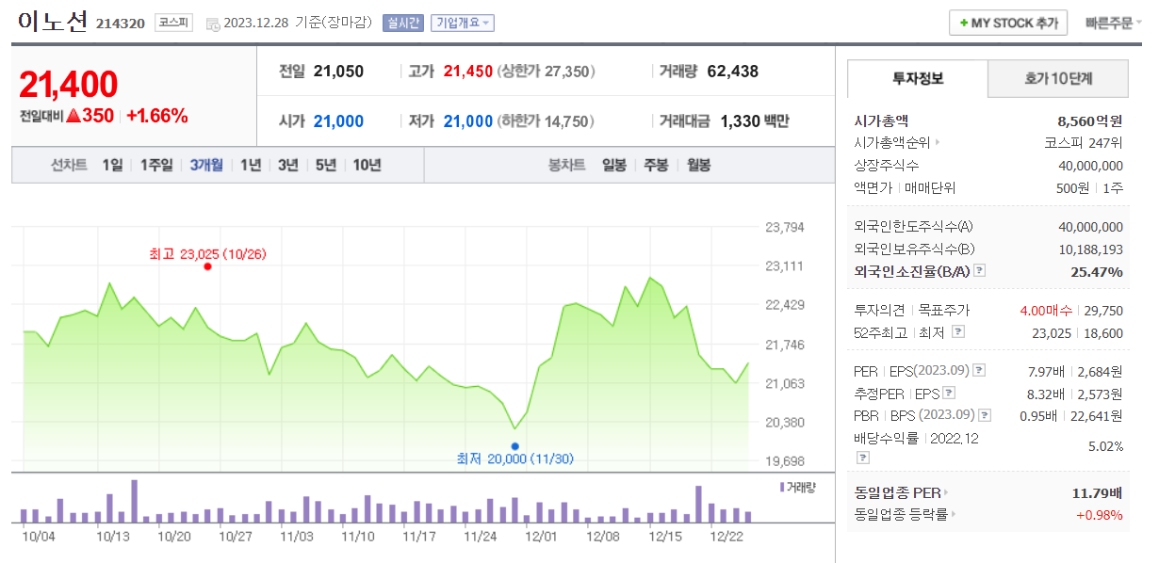Screen dimensions: 1159x563
Task: Click the 시가 21,000 value
Action: click(x=338, y=121)
